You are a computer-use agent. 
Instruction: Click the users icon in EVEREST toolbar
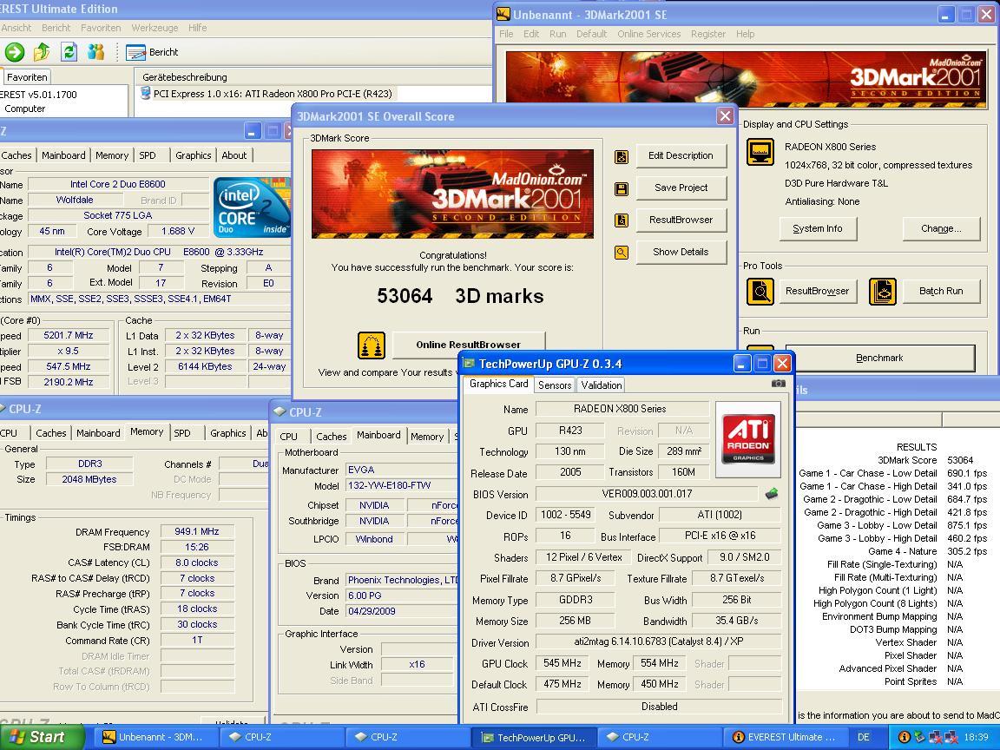[95, 52]
